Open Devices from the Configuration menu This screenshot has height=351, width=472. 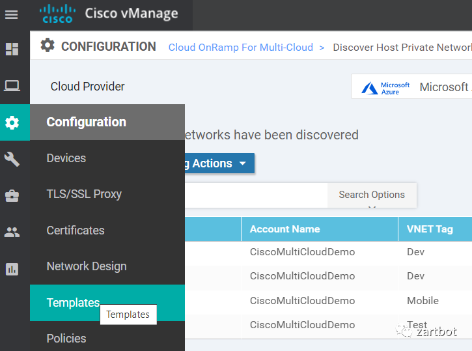coord(66,158)
